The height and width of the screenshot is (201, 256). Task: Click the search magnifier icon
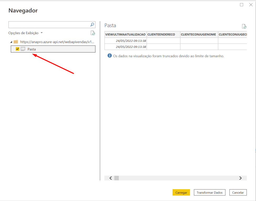[x=92, y=25]
